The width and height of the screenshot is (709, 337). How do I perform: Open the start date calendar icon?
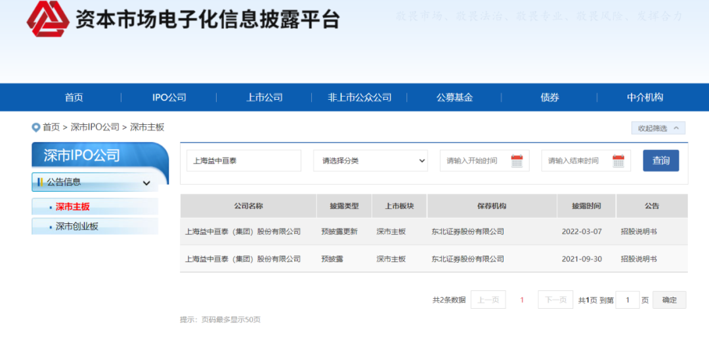pyautogui.click(x=517, y=160)
